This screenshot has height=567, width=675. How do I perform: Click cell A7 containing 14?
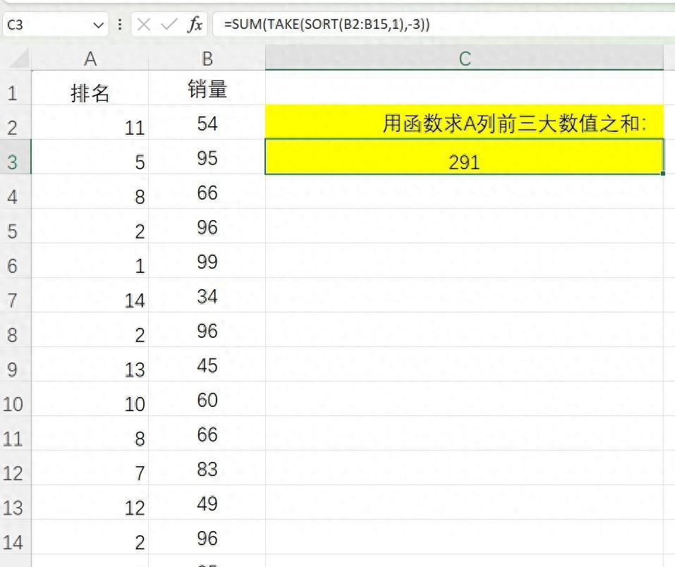tap(90, 295)
